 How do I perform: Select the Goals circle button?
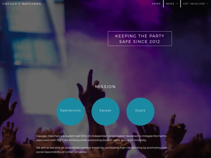(x=140, y=112)
